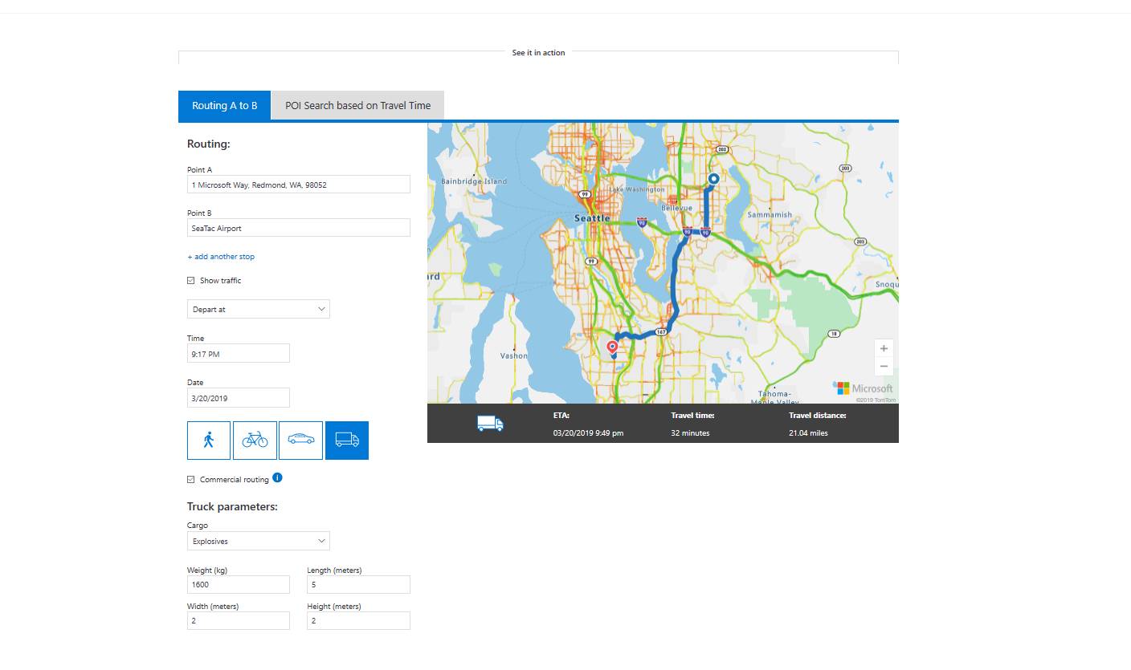The height and width of the screenshot is (670, 1131).
Task: Click the blue start pin on map
Action: tap(712, 179)
